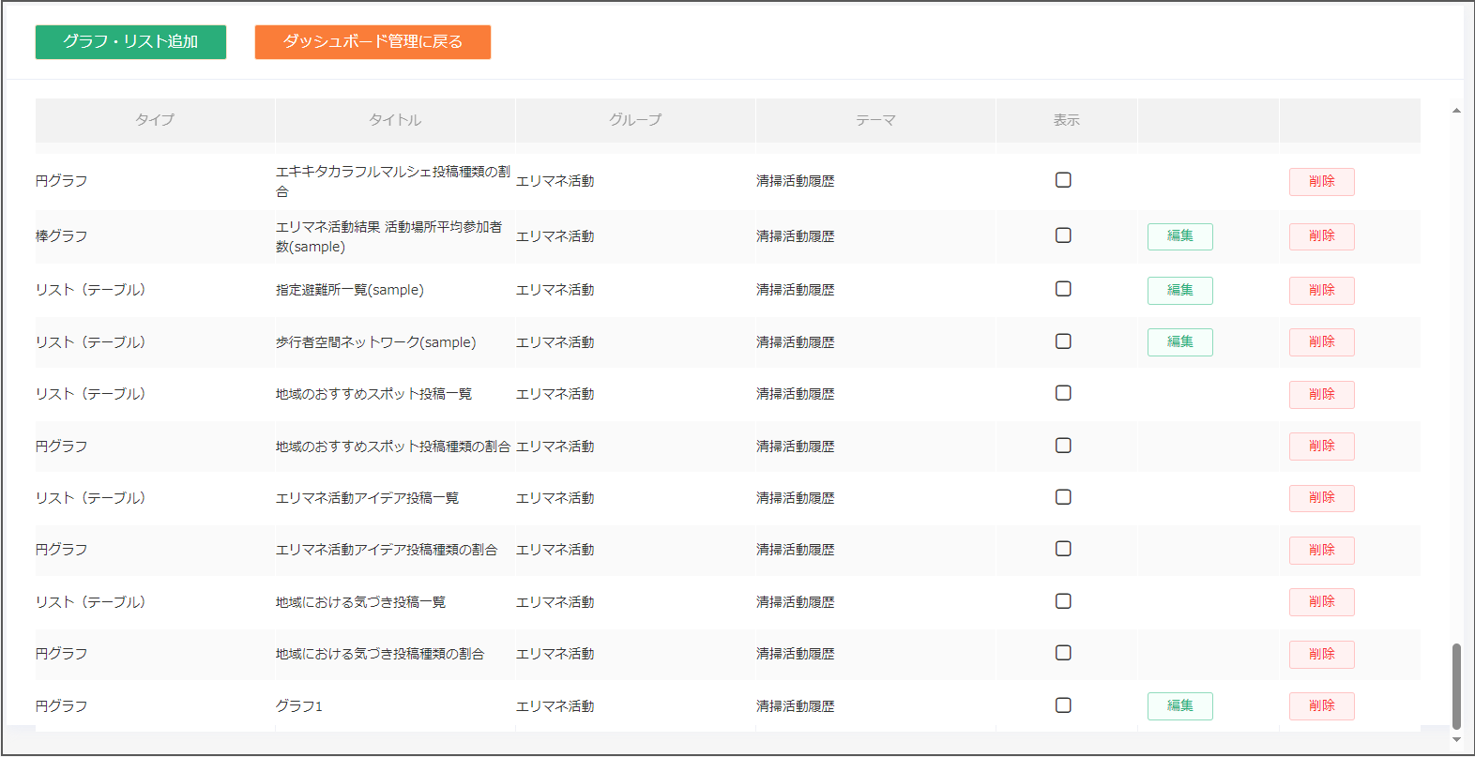This screenshot has width=1475, height=757.
Task: Toggle display checkbox for 地域のおすすめスポット投稿一覧
Action: tap(1063, 393)
